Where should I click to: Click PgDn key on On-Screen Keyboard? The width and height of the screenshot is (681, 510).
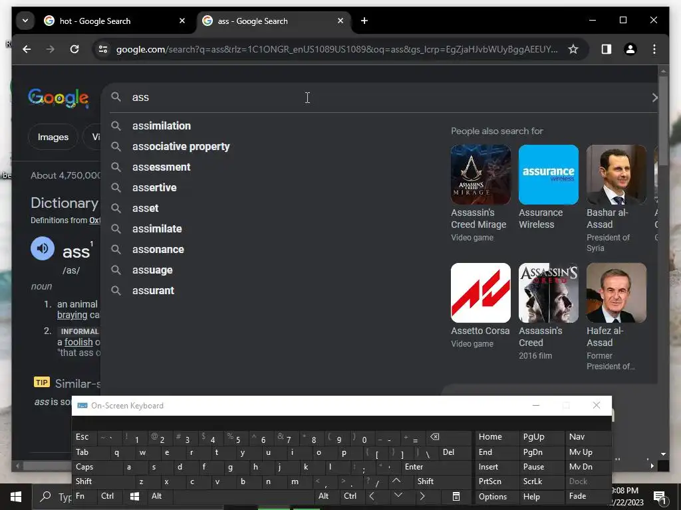pyautogui.click(x=541, y=452)
